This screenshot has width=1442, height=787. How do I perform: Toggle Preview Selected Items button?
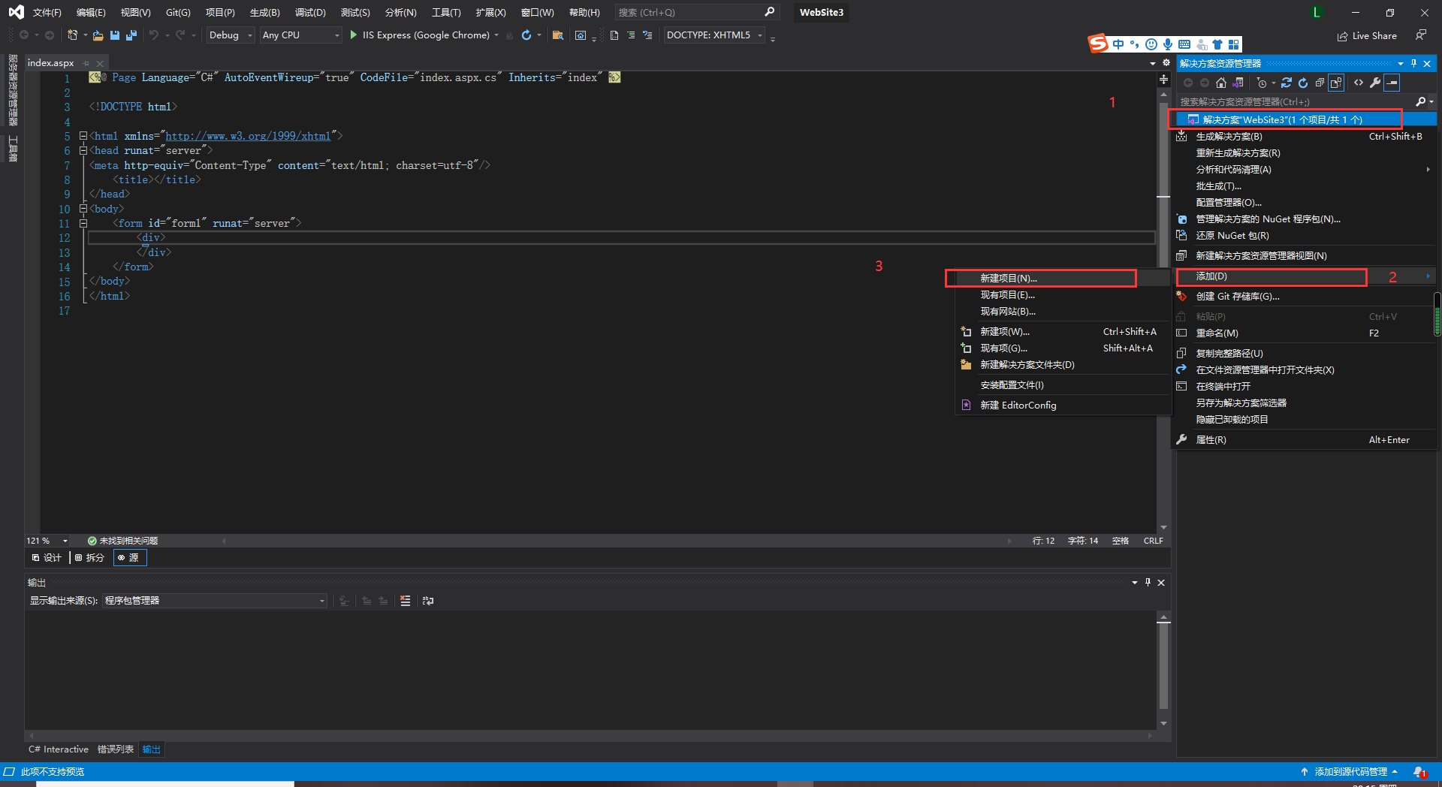click(1392, 83)
